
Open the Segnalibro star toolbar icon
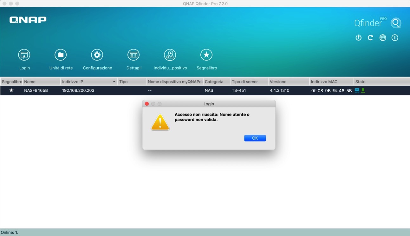click(x=206, y=55)
